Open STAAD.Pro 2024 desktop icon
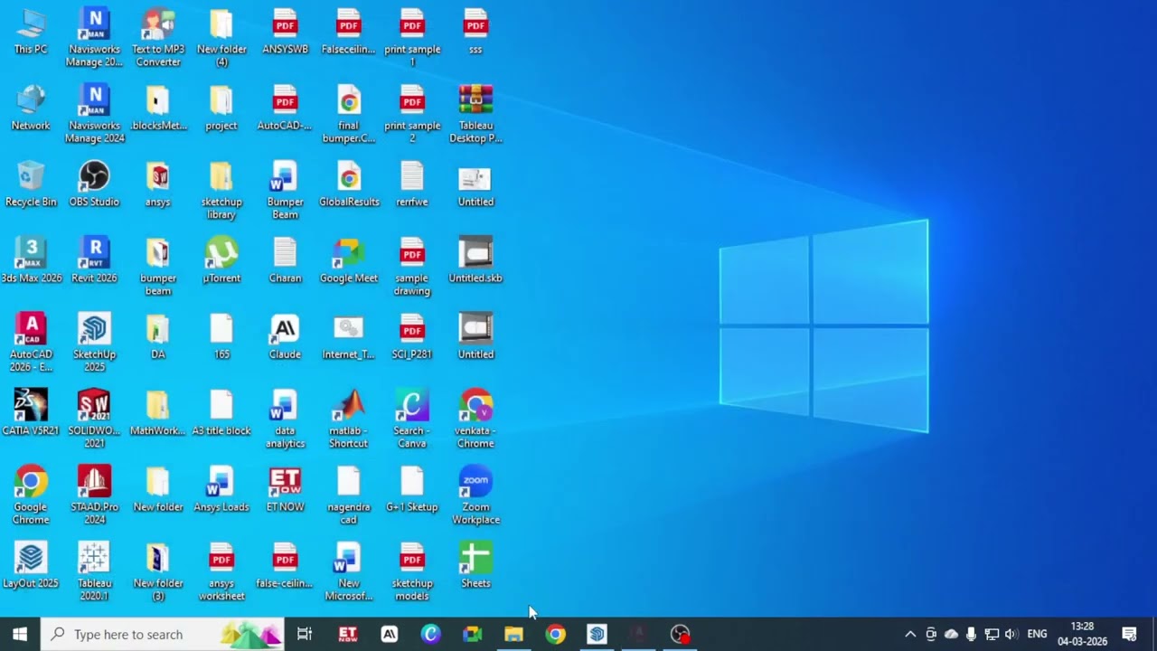This screenshot has width=1157, height=651. click(94, 495)
